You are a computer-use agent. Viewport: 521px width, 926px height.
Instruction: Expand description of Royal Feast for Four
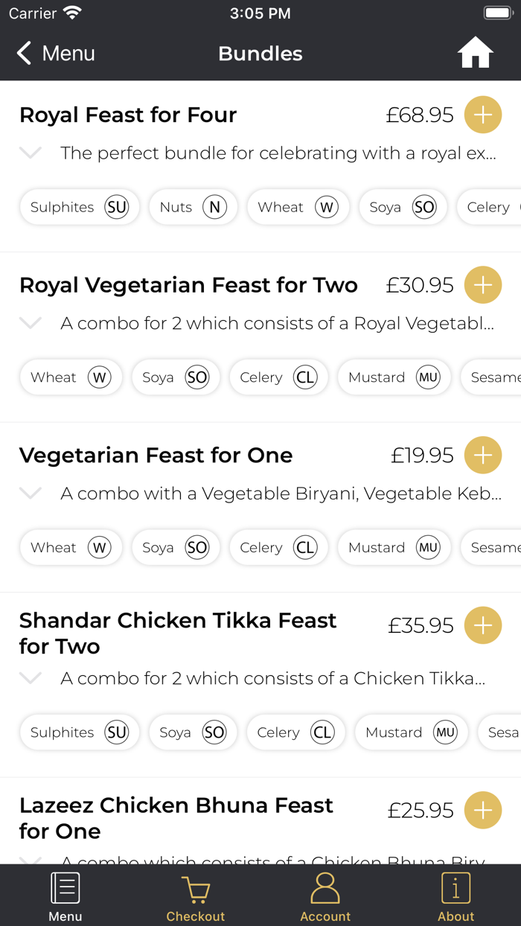tap(31, 153)
